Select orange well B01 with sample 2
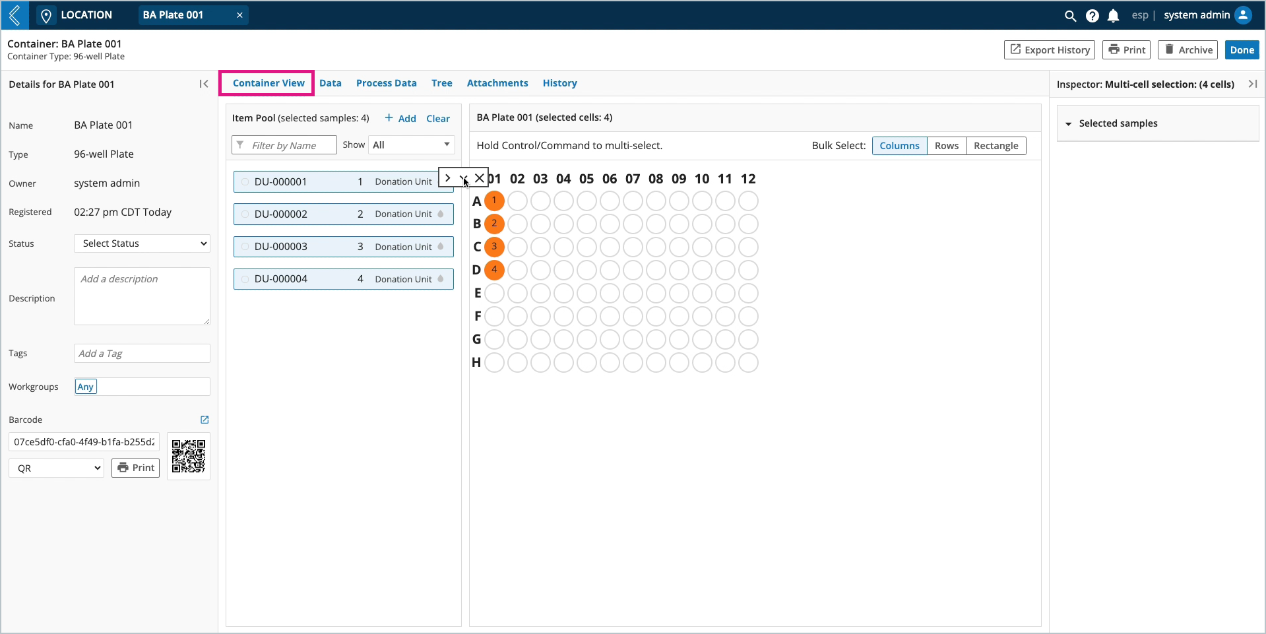1266x634 pixels. 494,224
